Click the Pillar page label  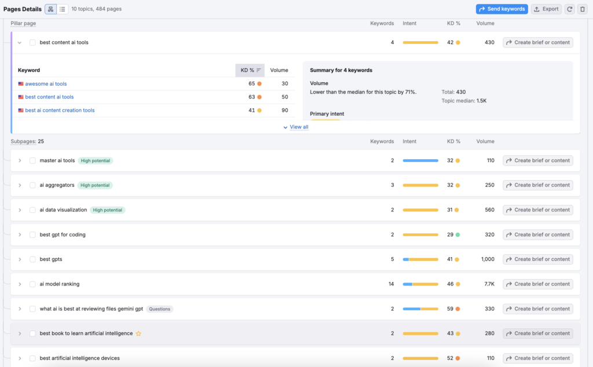coord(23,23)
